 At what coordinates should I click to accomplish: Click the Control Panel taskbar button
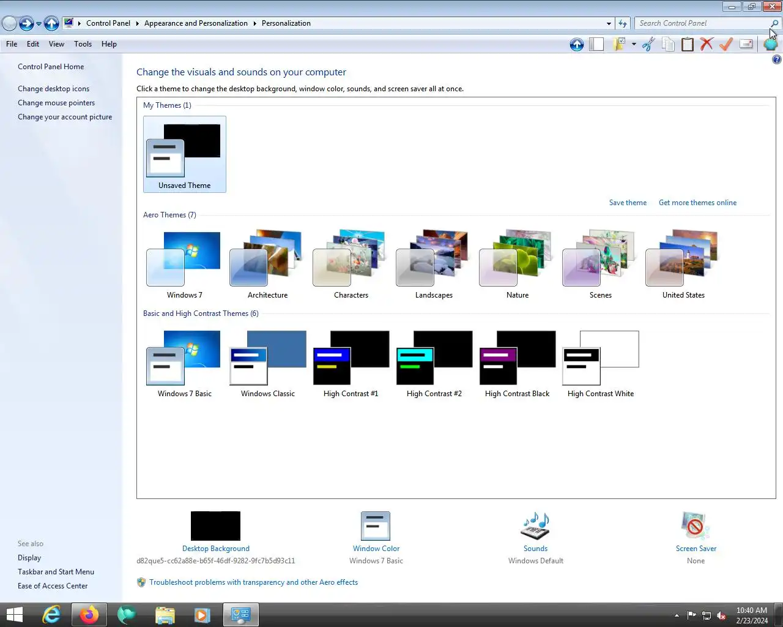click(x=241, y=615)
